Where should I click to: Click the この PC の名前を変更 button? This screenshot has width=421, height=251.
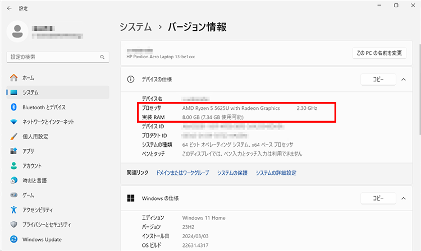pyautogui.click(x=379, y=53)
